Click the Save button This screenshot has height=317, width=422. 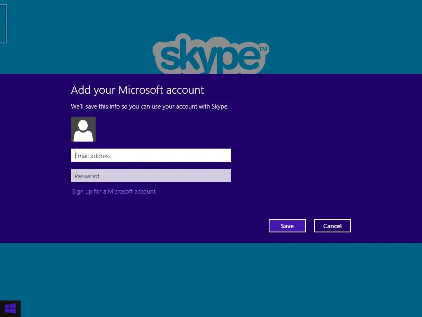tap(287, 226)
